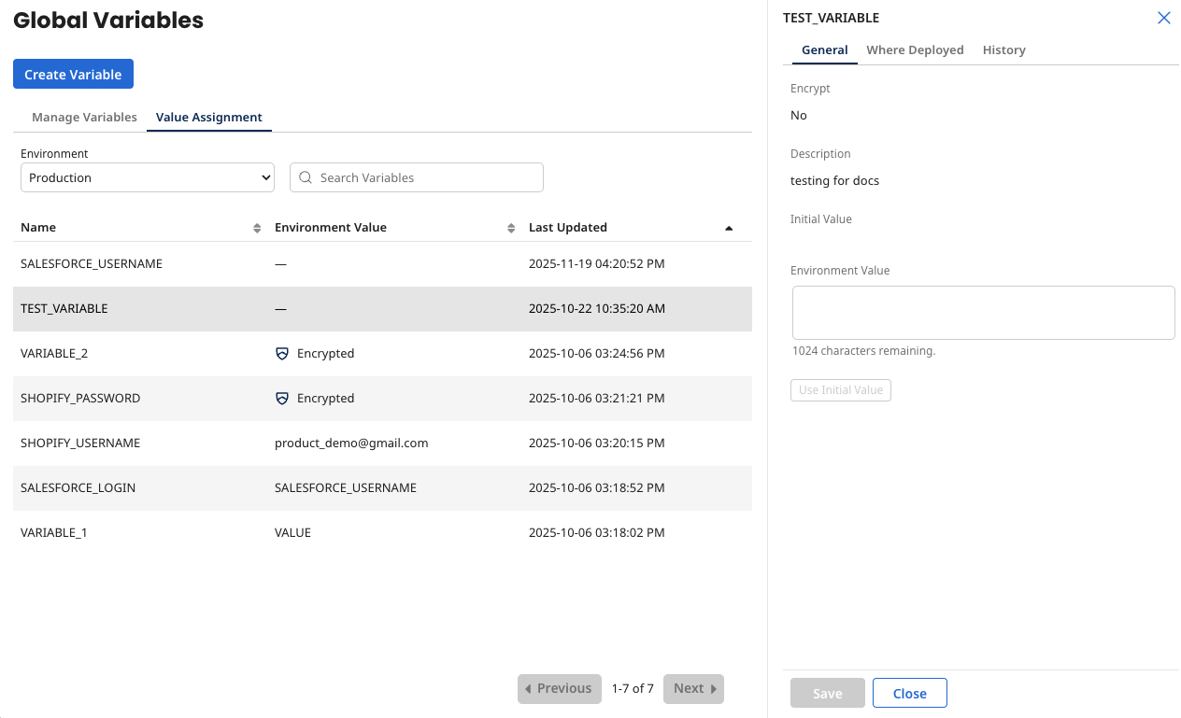Click the Use Initial Value button
The image size is (1181, 718).
pos(840,390)
